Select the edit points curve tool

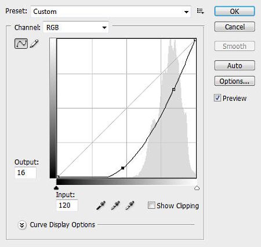(21, 43)
